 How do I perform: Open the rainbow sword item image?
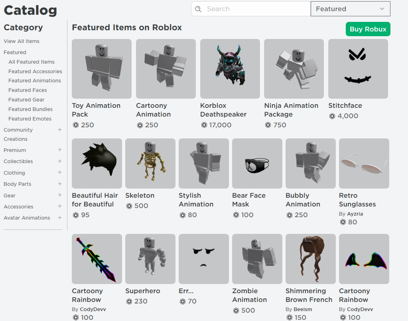[x=97, y=259]
